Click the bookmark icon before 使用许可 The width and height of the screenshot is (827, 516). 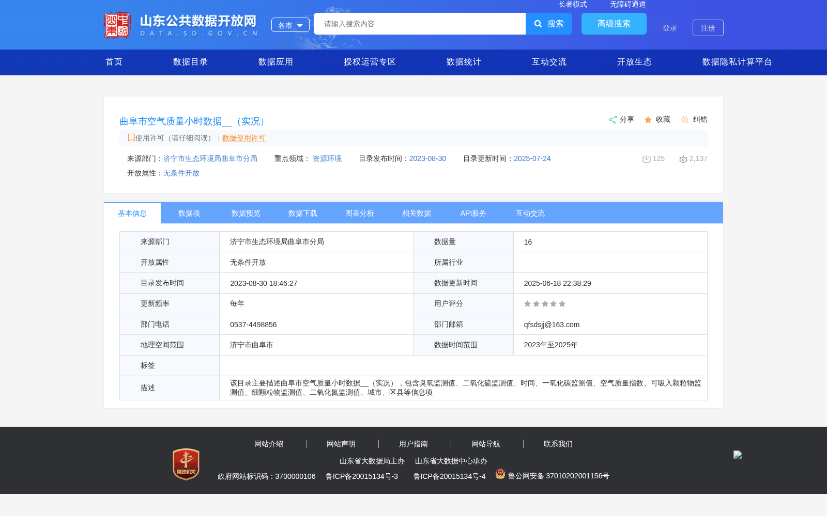pyautogui.click(x=131, y=137)
